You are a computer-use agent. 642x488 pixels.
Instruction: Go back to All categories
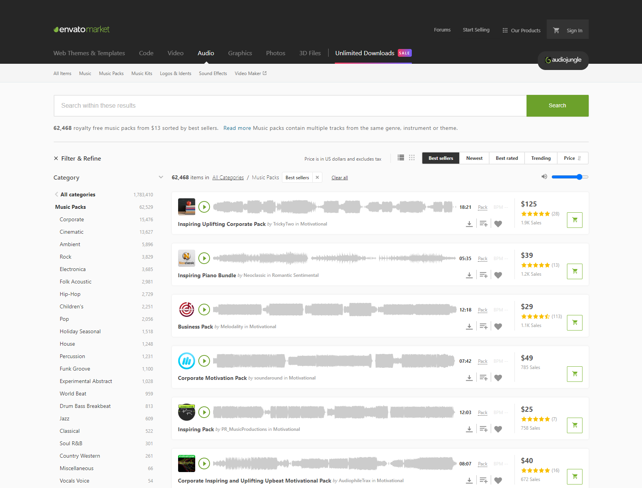(78, 194)
